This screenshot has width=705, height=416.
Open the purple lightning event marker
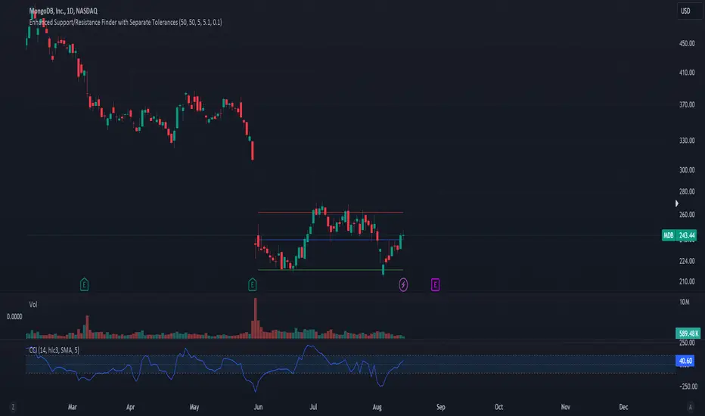point(403,284)
